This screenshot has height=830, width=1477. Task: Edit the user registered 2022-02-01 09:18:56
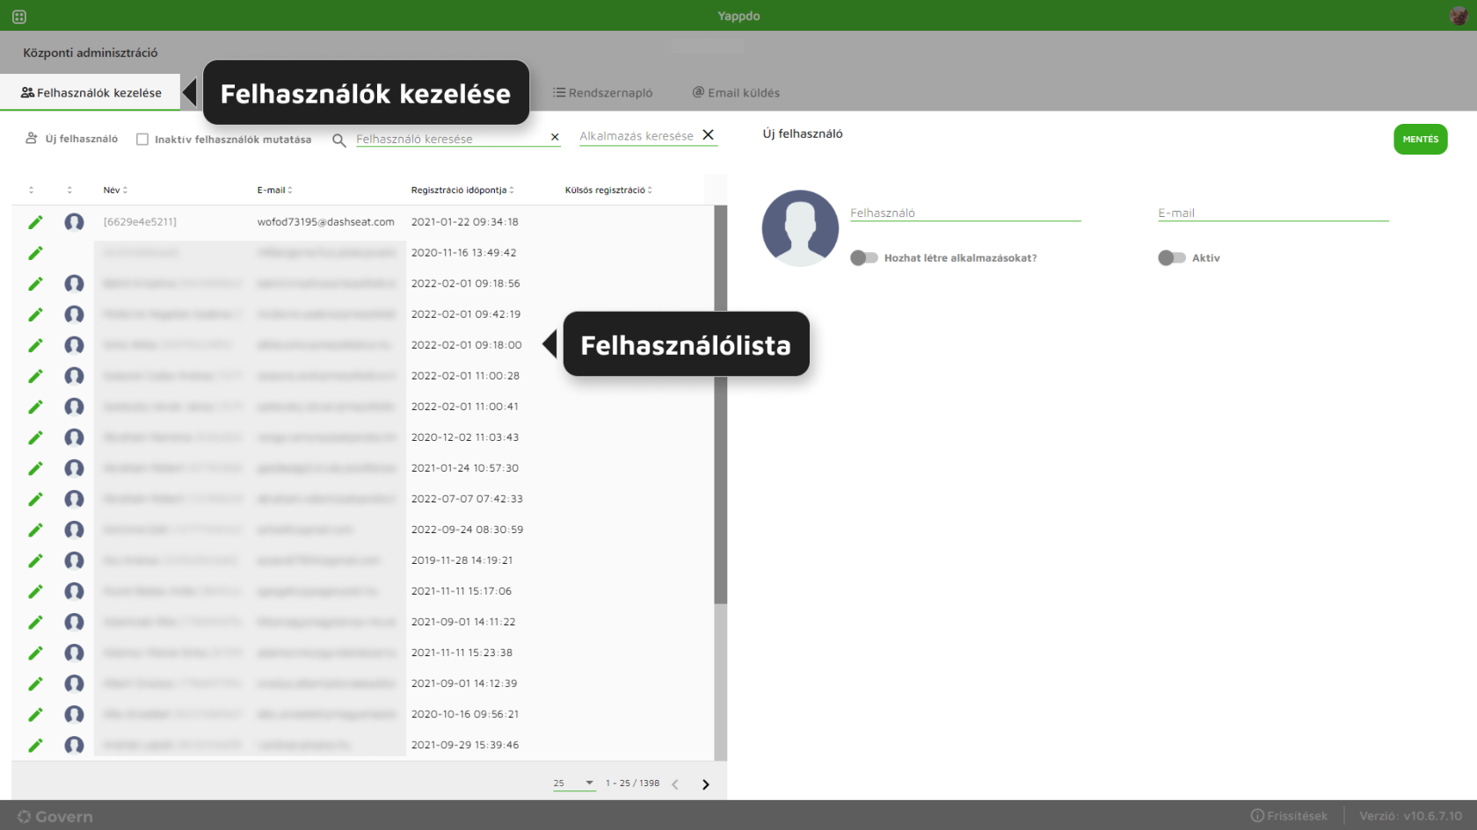(35, 284)
